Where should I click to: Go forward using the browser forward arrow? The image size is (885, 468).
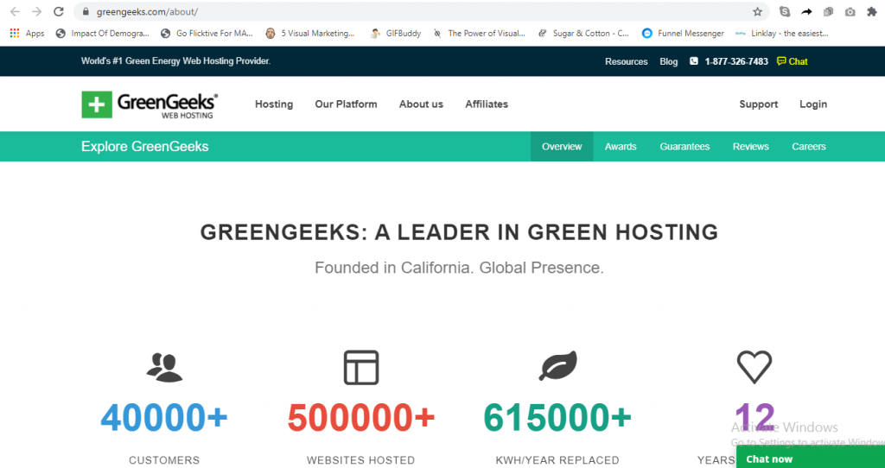pyautogui.click(x=36, y=11)
